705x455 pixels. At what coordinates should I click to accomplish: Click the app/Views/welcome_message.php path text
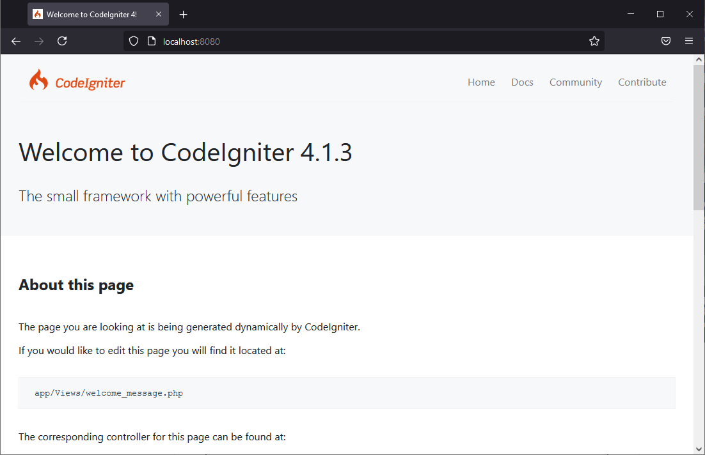pos(109,393)
